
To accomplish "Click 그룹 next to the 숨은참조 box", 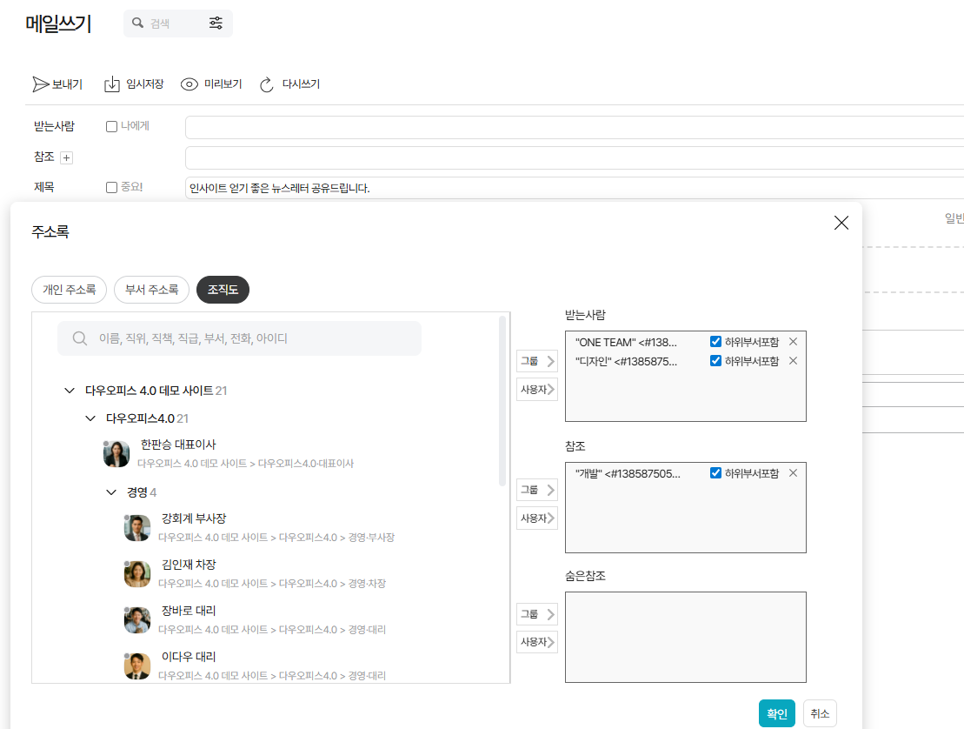I will point(536,614).
